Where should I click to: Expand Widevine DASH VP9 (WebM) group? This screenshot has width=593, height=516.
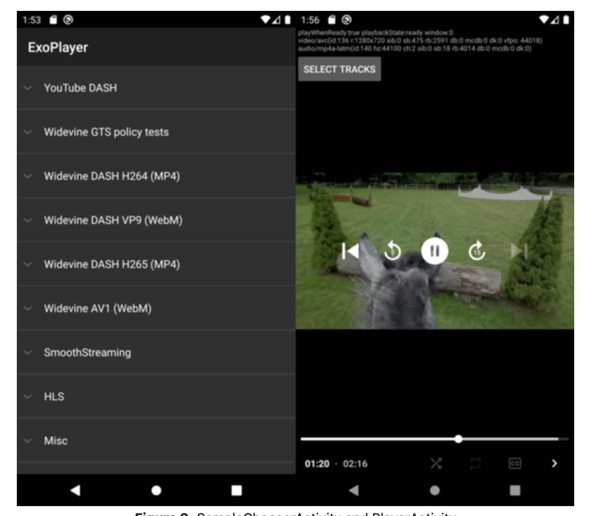pyautogui.click(x=156, y=220)
